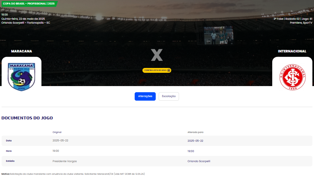Click the Presidente Vargas original stadium cell
The width and height of the screenshot is (314, 177).
[x=65, y=161]
